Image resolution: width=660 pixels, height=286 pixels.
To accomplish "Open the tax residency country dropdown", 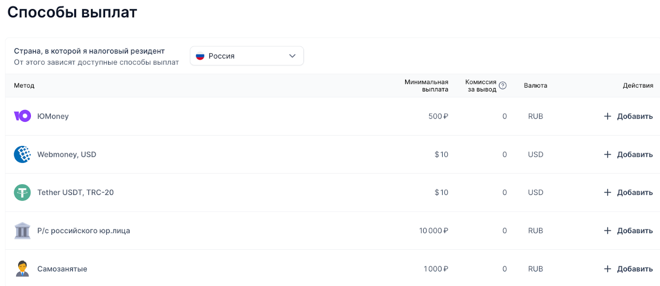I will tap(247, 56).
